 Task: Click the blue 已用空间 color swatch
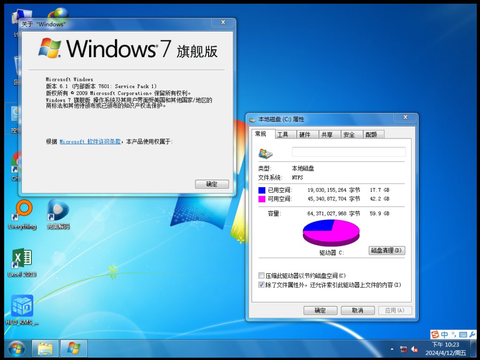click(x=262, y=190)
